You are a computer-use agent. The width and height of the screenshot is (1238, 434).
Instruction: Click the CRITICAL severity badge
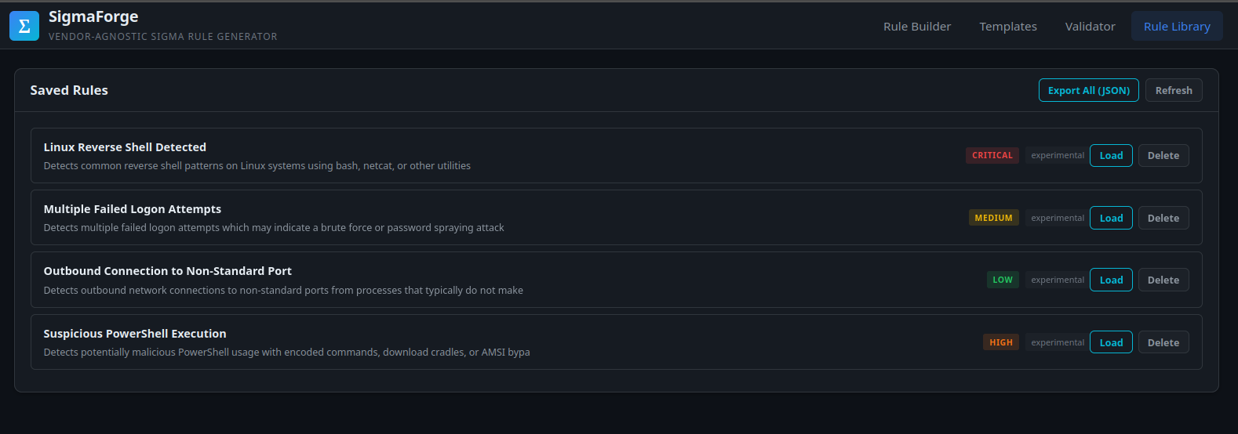pos(992,156)
